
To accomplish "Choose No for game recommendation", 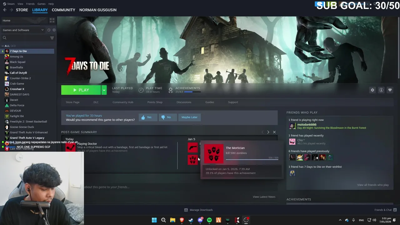I will (x=167, y=117).
